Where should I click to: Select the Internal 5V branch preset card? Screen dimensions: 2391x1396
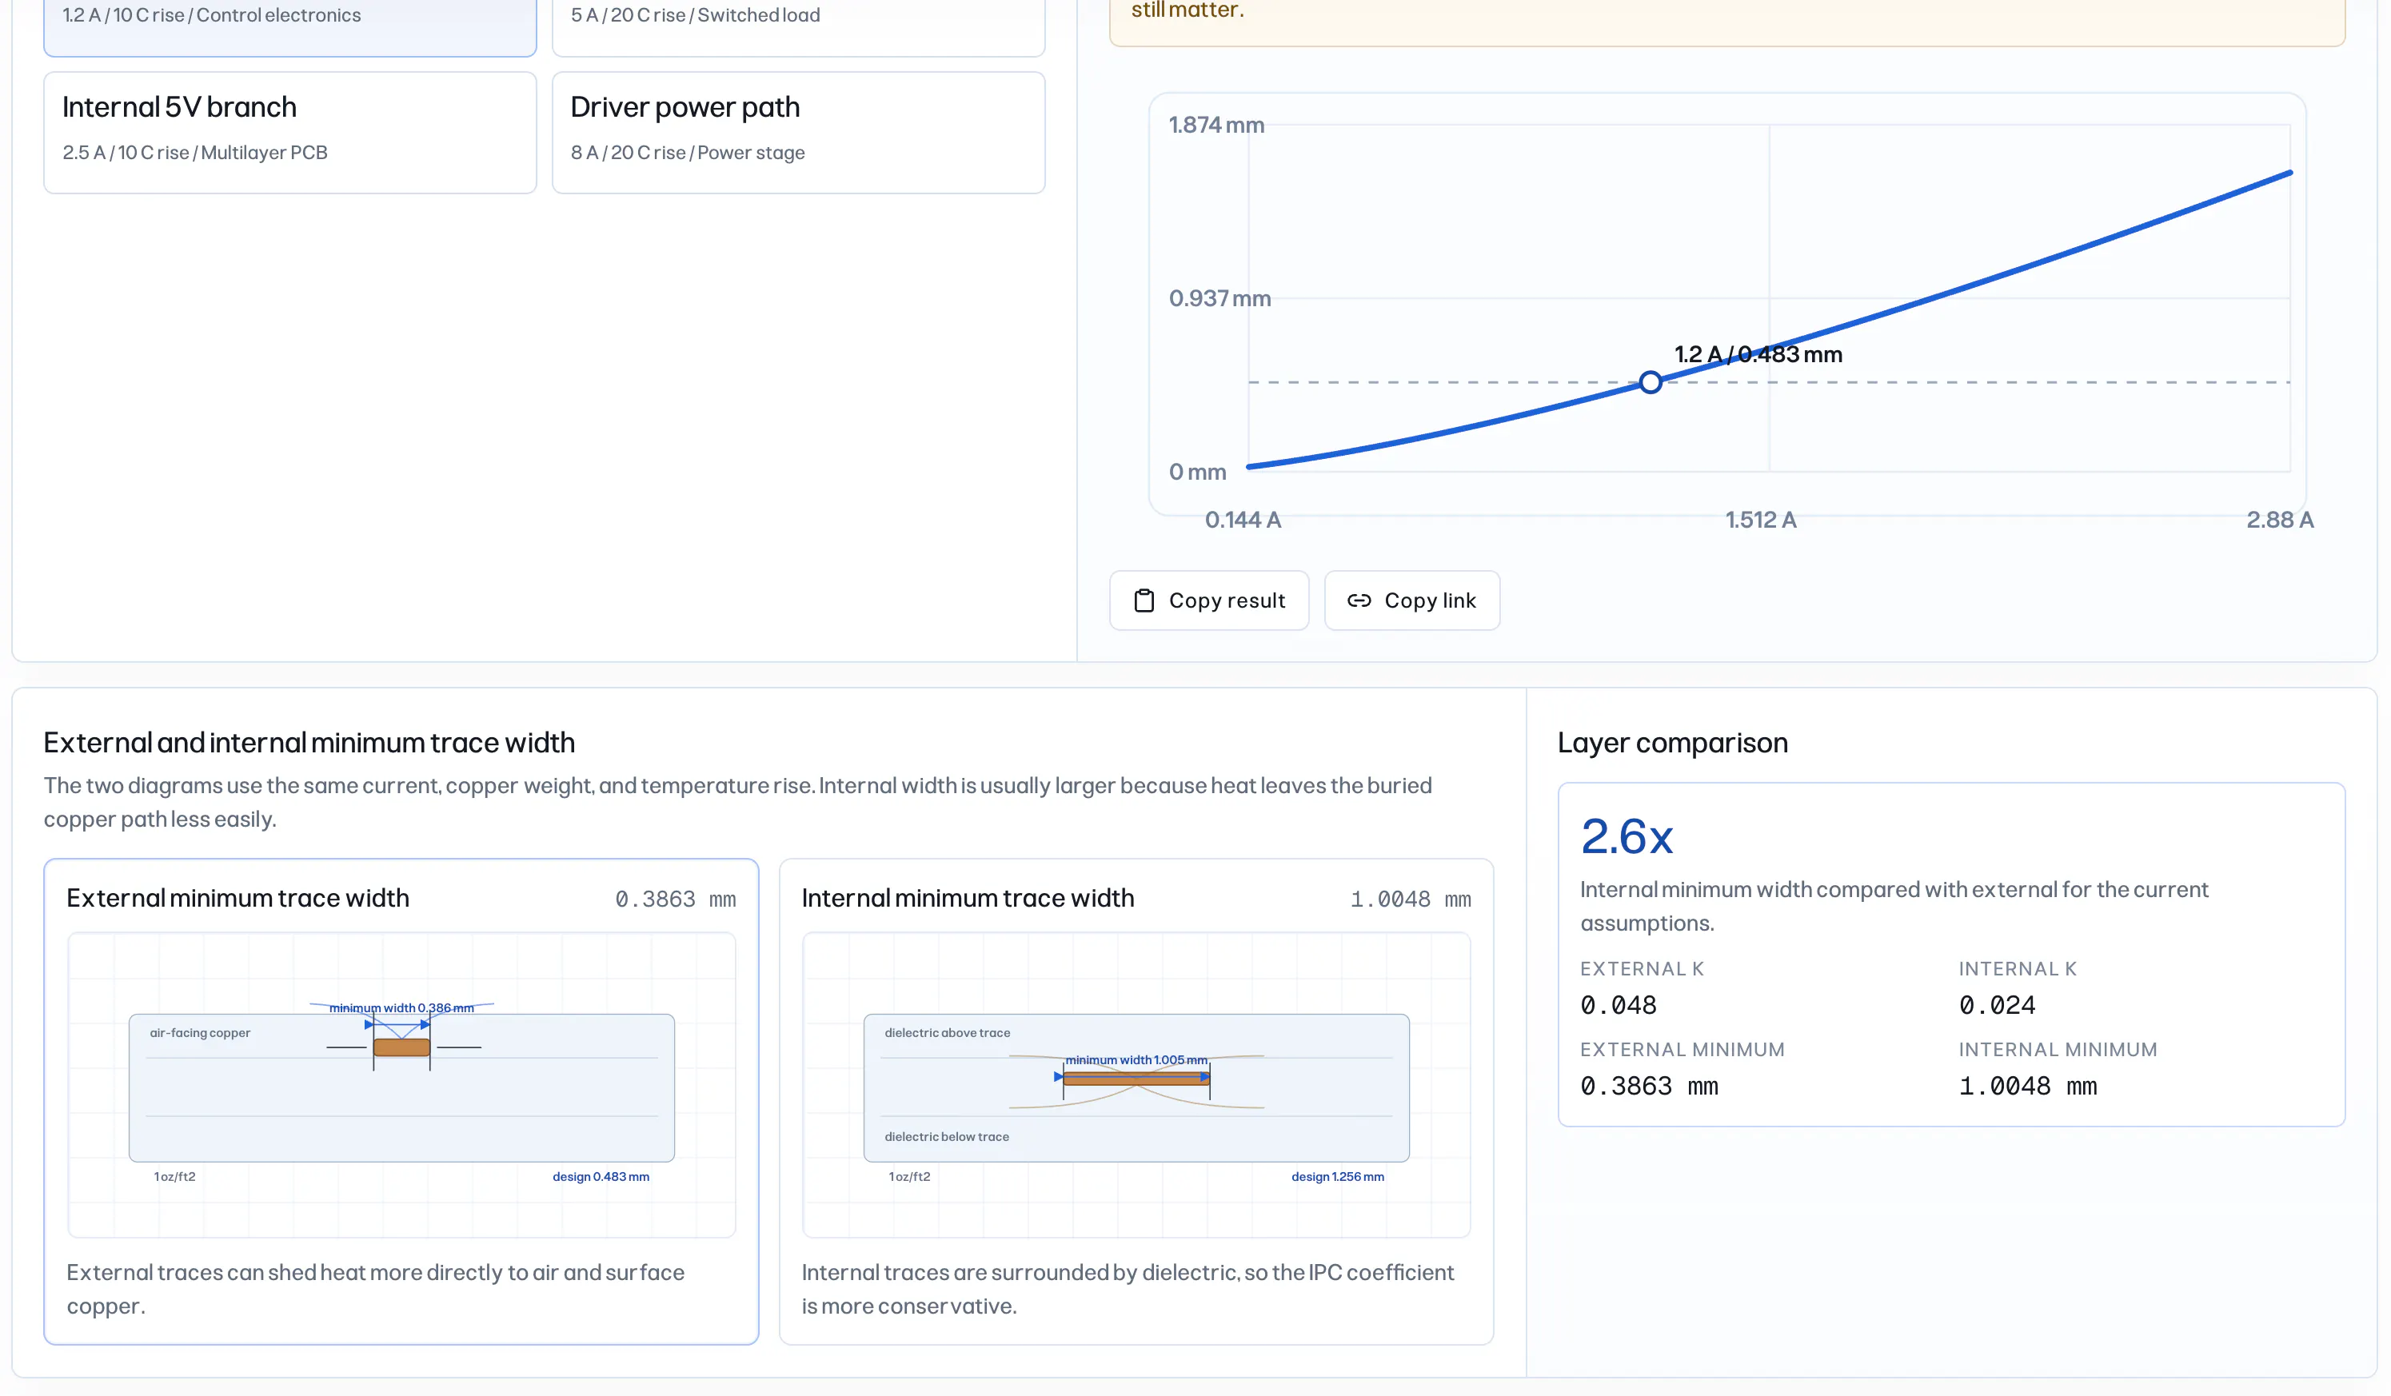click(290, 133)
